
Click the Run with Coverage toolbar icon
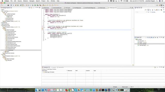coord(38,5)
